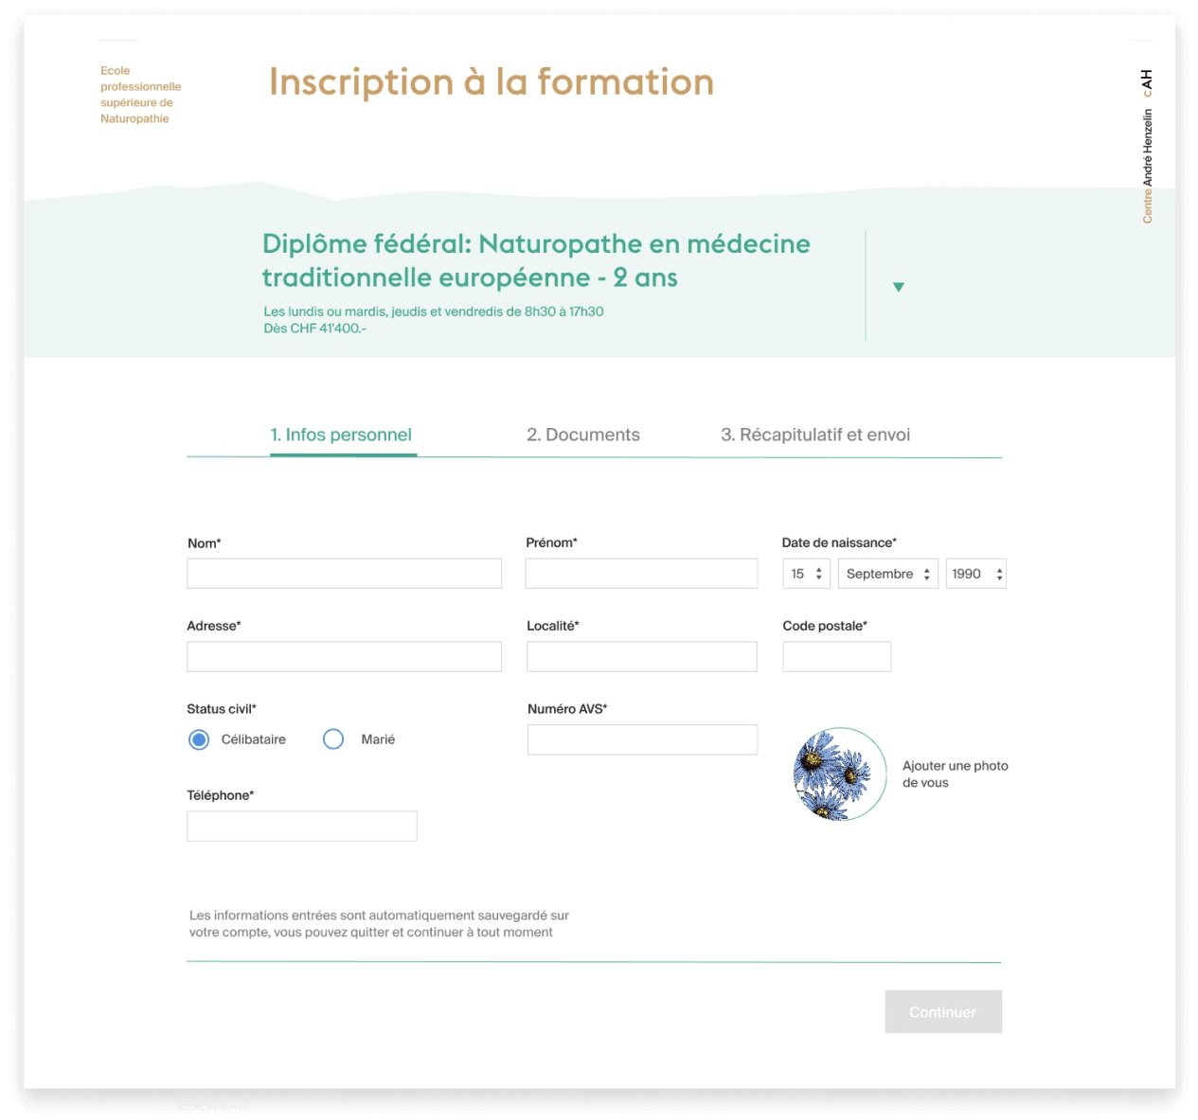Open the birth day dropdown showing 15

(806, 574)
